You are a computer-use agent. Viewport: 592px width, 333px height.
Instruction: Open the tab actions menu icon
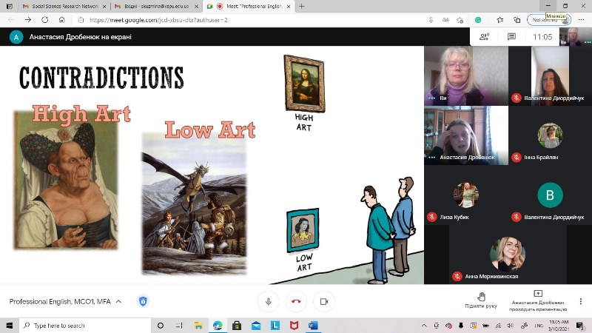point(10,7)
